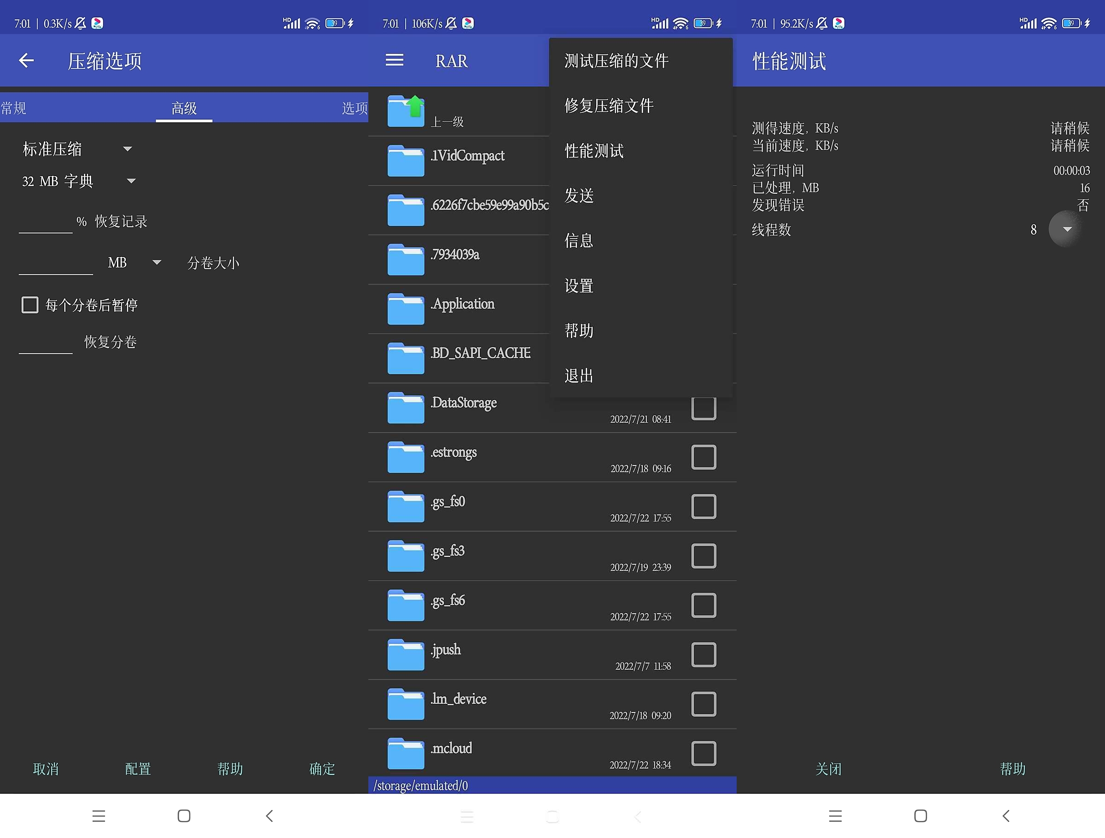The height and width of the screenshot is (838, 1105).
Task: Open the .1VidCompact folder
Action: pos(467,156)
